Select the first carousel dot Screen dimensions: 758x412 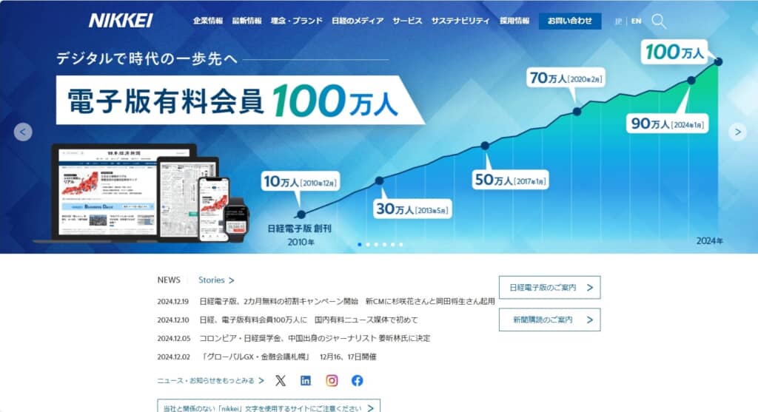click(360, 244)
